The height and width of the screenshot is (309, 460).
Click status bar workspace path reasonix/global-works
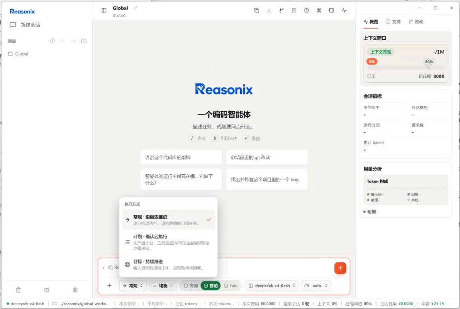click(x=80, y=304)
